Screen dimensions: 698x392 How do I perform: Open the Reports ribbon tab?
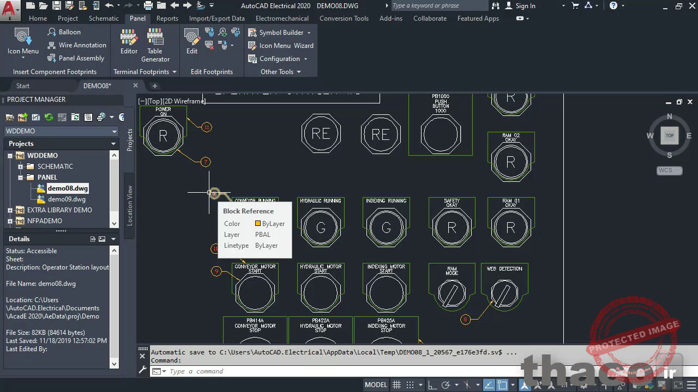(167, 19)
